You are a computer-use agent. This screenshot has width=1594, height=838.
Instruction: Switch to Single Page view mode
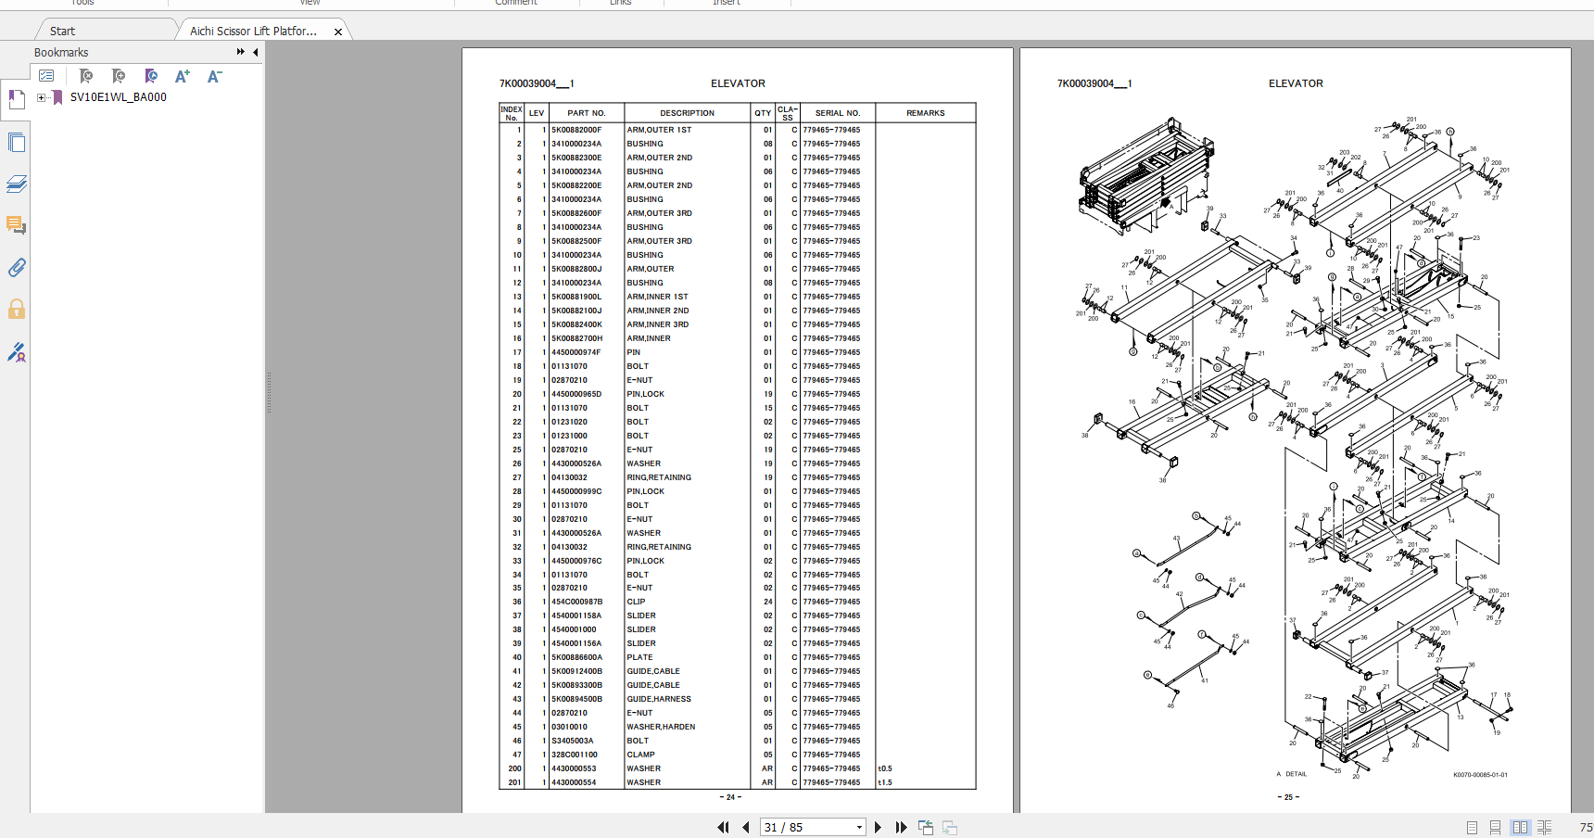(x=1472, y=827)
